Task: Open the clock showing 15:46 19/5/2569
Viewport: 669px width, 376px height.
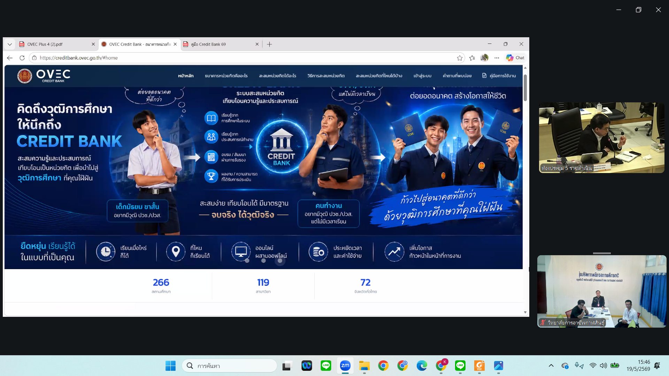Action: 638,366
